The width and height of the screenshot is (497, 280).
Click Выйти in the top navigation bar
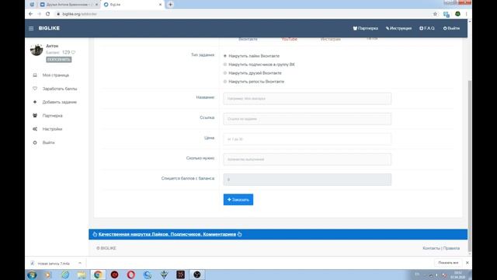coord(451,28)
